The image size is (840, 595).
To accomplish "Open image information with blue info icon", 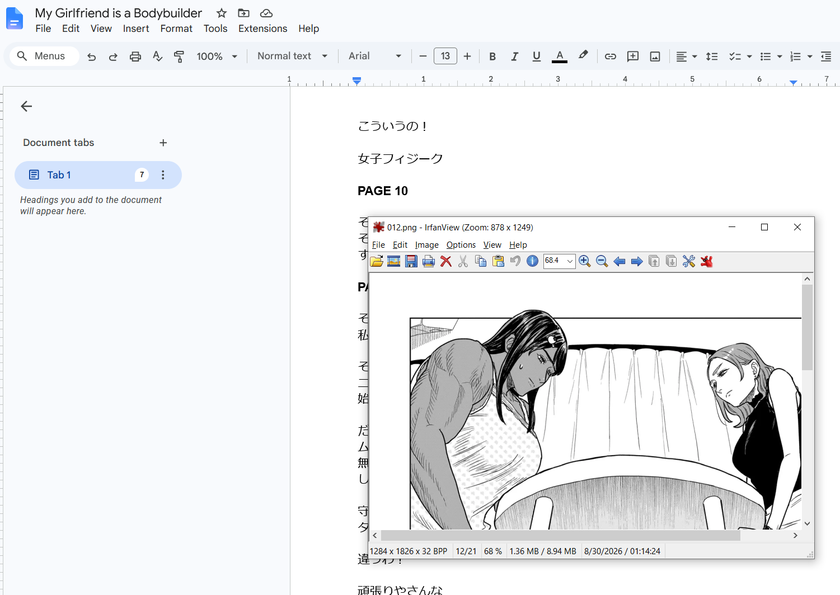I will point(533,261).
